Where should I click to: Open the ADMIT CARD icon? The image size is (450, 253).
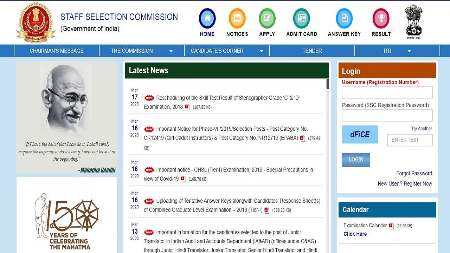[x=302, y=19]
